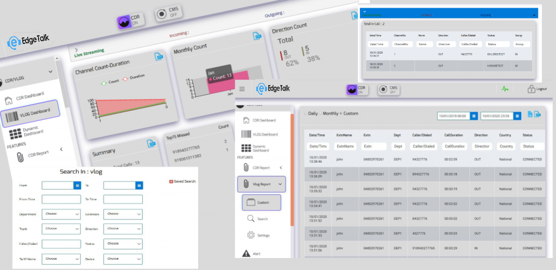
Task: Open the Department dropdown
Action: [x=61, y=214]
